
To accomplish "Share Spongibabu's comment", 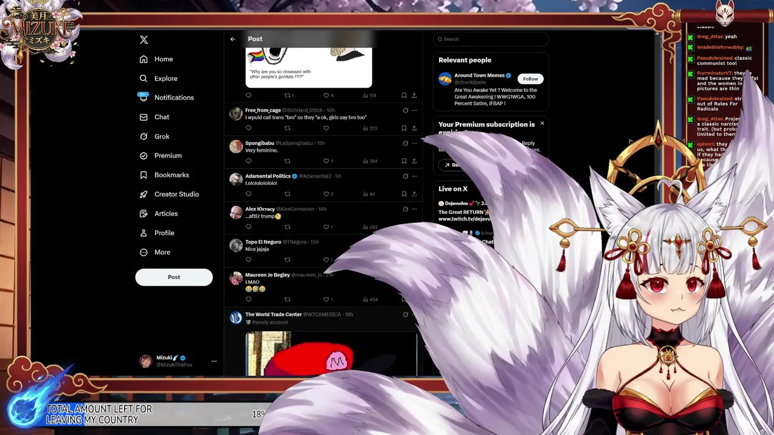I will pos(414,161).
